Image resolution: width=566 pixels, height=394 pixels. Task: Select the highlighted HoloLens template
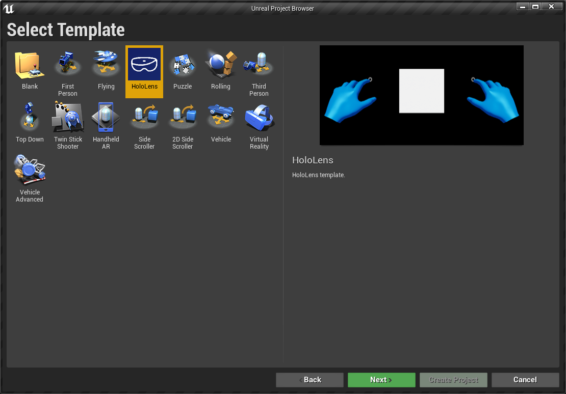(x=144, y=71)
